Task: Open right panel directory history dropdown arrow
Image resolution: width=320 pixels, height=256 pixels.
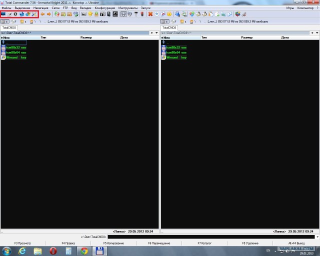Action: coord(316,32)
